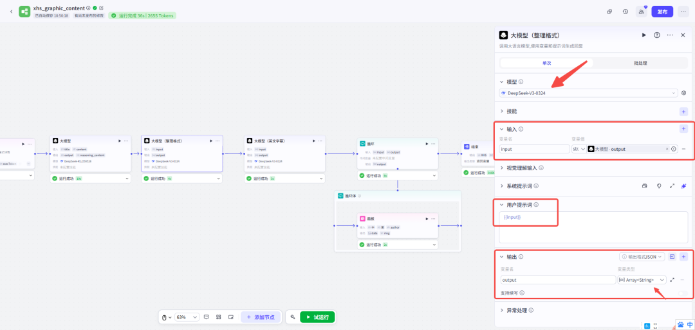Open the DeepSeek-V3-0324 model dropdown
The height and width of the screenshot is (330, 695).
pyautogui.click(x=588, y=93)
